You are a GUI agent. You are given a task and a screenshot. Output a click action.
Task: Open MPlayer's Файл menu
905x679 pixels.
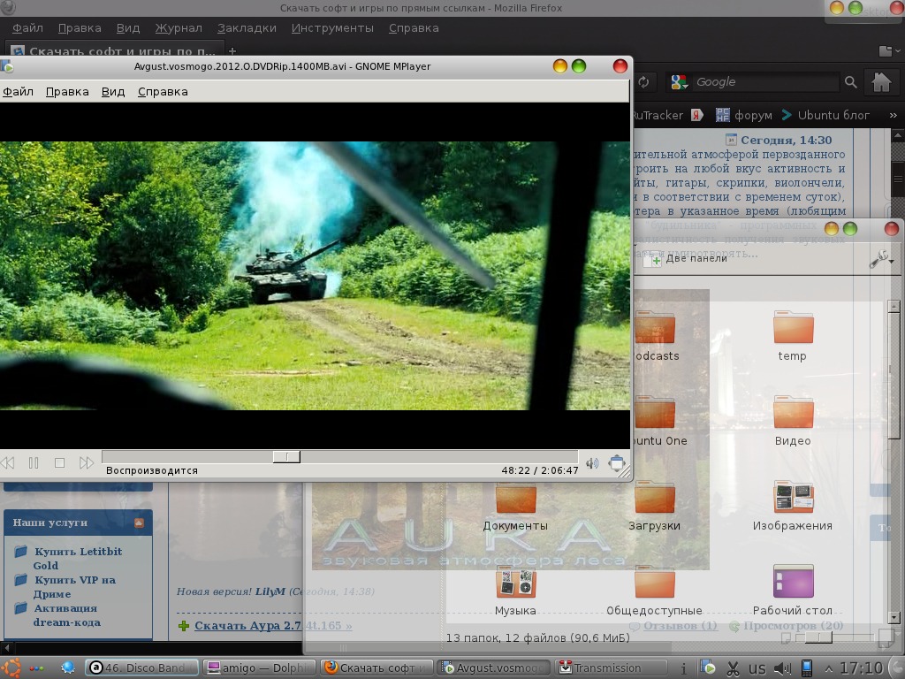point(18,91)
